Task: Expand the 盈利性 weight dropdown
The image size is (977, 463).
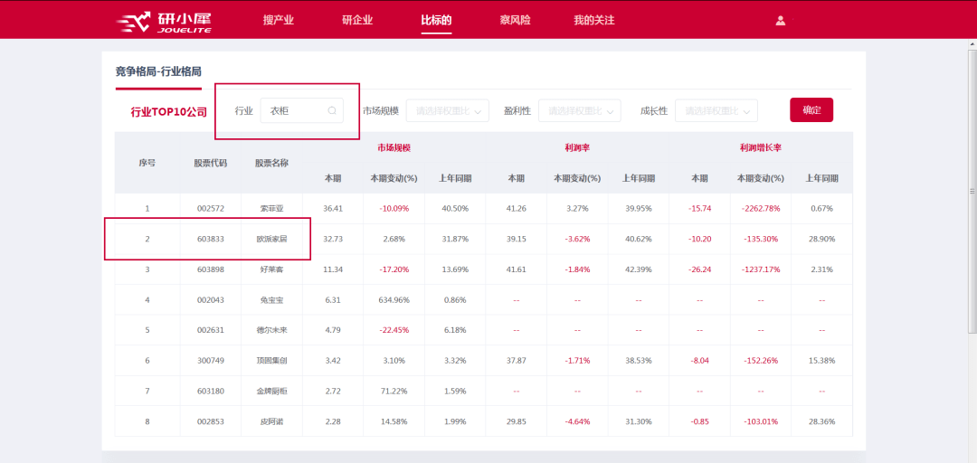Action: point(580,111)
